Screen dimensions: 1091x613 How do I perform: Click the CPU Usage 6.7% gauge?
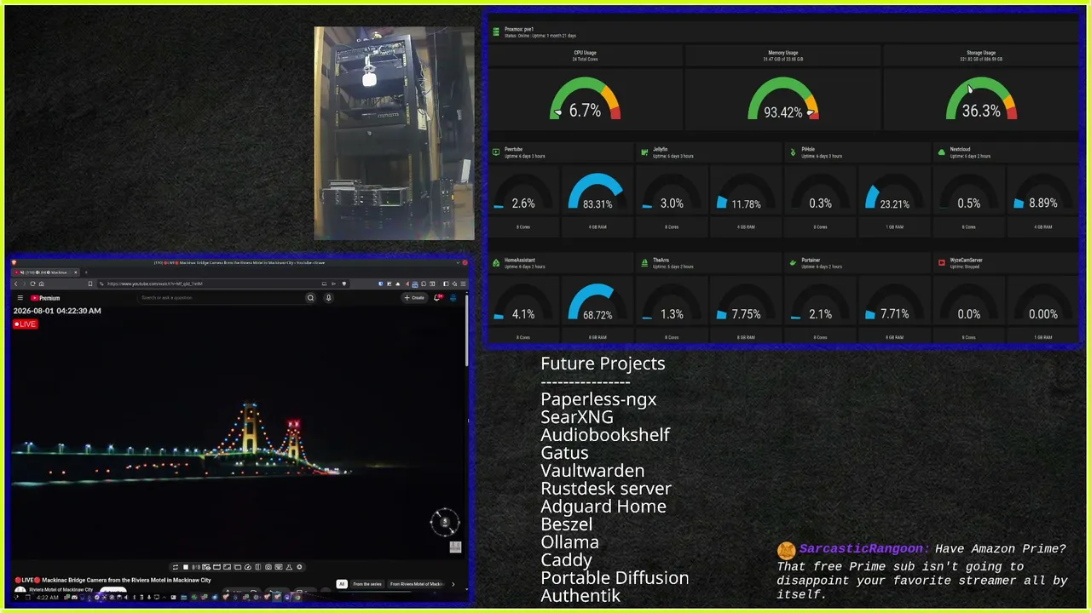point(585,100)
